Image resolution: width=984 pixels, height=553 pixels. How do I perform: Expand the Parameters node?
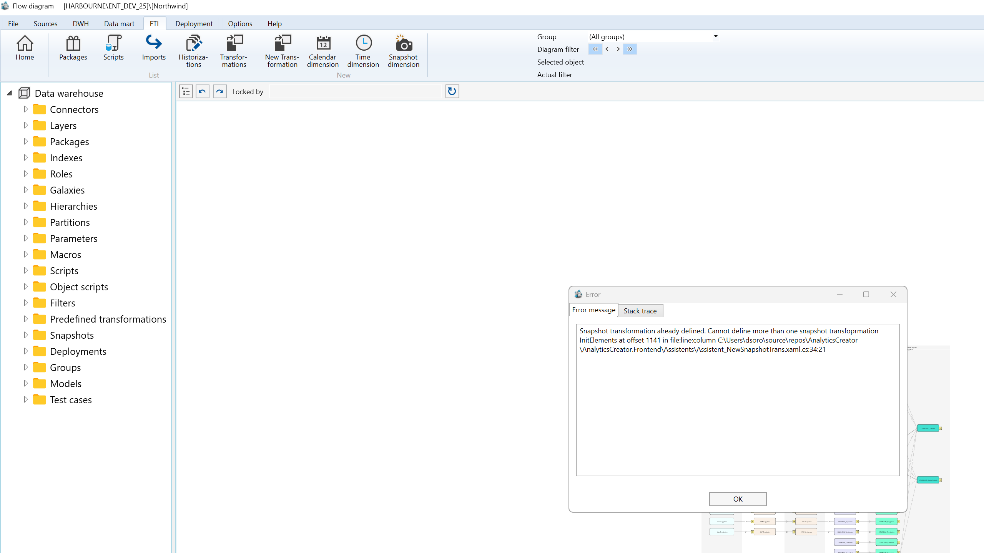pyautogui.click(x=26, y=238)
